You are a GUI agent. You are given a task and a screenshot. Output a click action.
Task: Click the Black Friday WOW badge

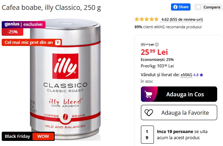tap(28, 136)
